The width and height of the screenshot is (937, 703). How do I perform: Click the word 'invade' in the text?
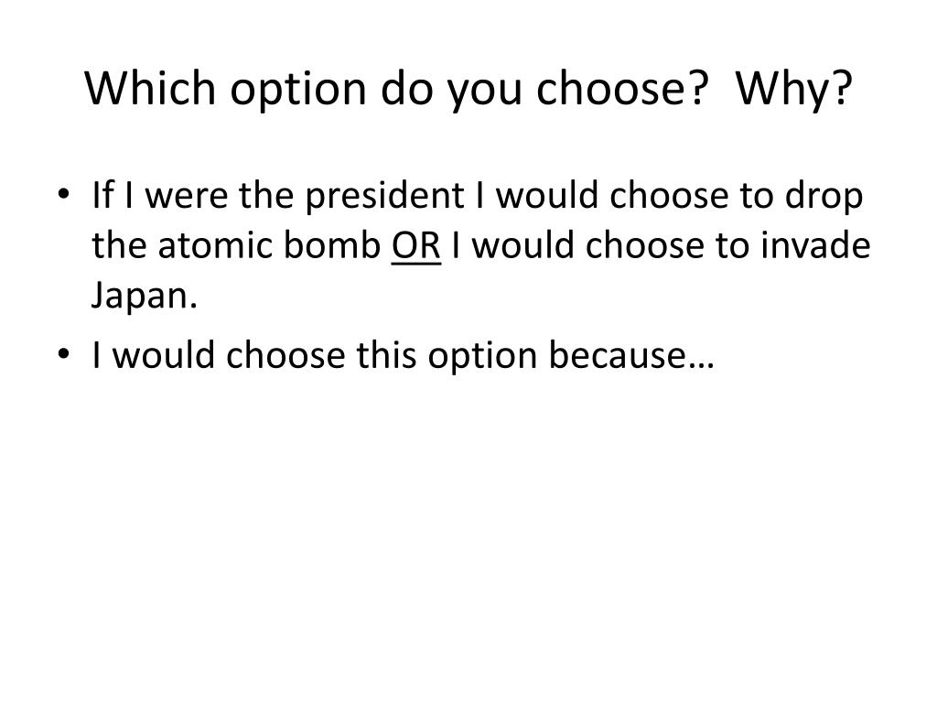(x=815, y=245)
